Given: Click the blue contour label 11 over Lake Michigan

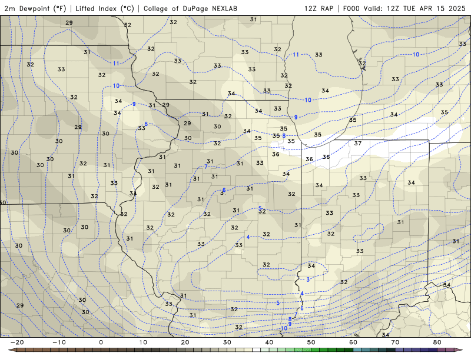Looking at the screenshot, I should 296,54.
